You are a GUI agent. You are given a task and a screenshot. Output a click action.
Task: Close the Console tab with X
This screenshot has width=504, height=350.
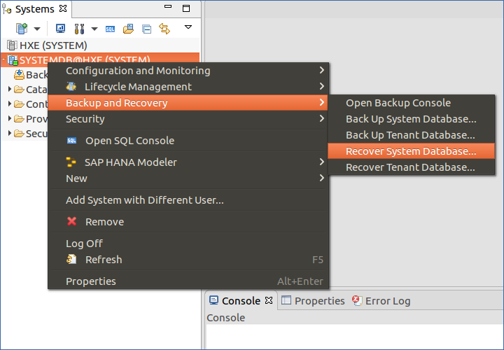point(269,300)
